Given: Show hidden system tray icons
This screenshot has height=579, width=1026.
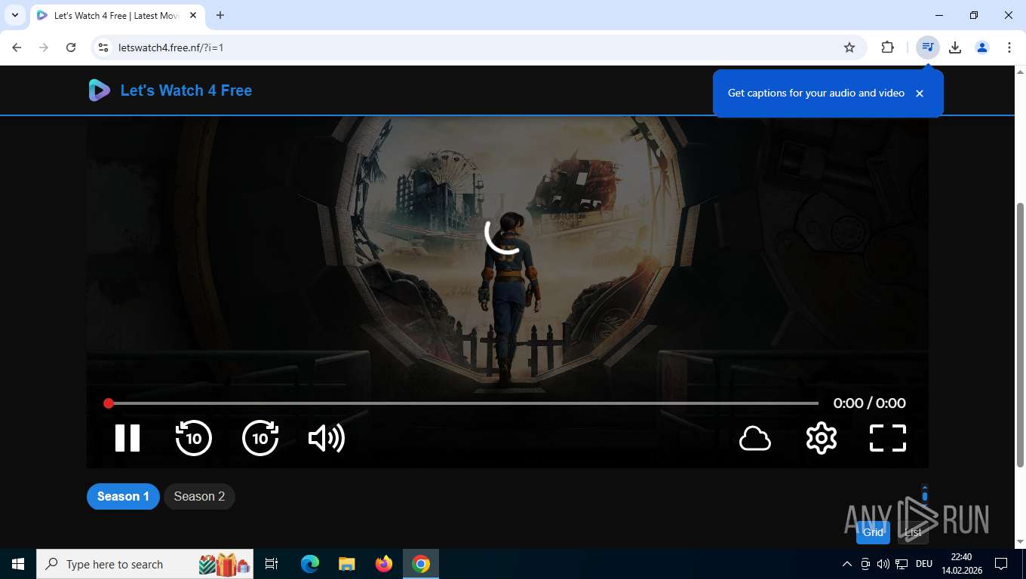Looking at the screenshot, I should 847,564.
